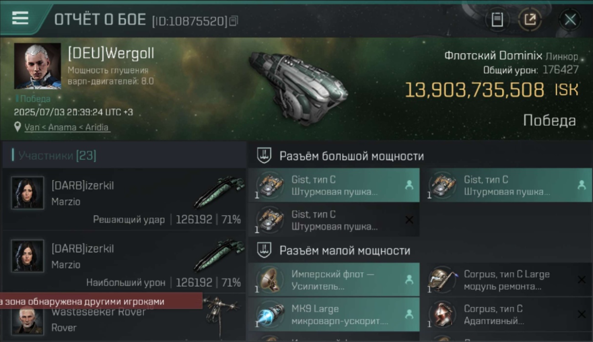This screenshot has width=593, height=342.
Task: Click the high-power slot section icon
Action: 264,155
